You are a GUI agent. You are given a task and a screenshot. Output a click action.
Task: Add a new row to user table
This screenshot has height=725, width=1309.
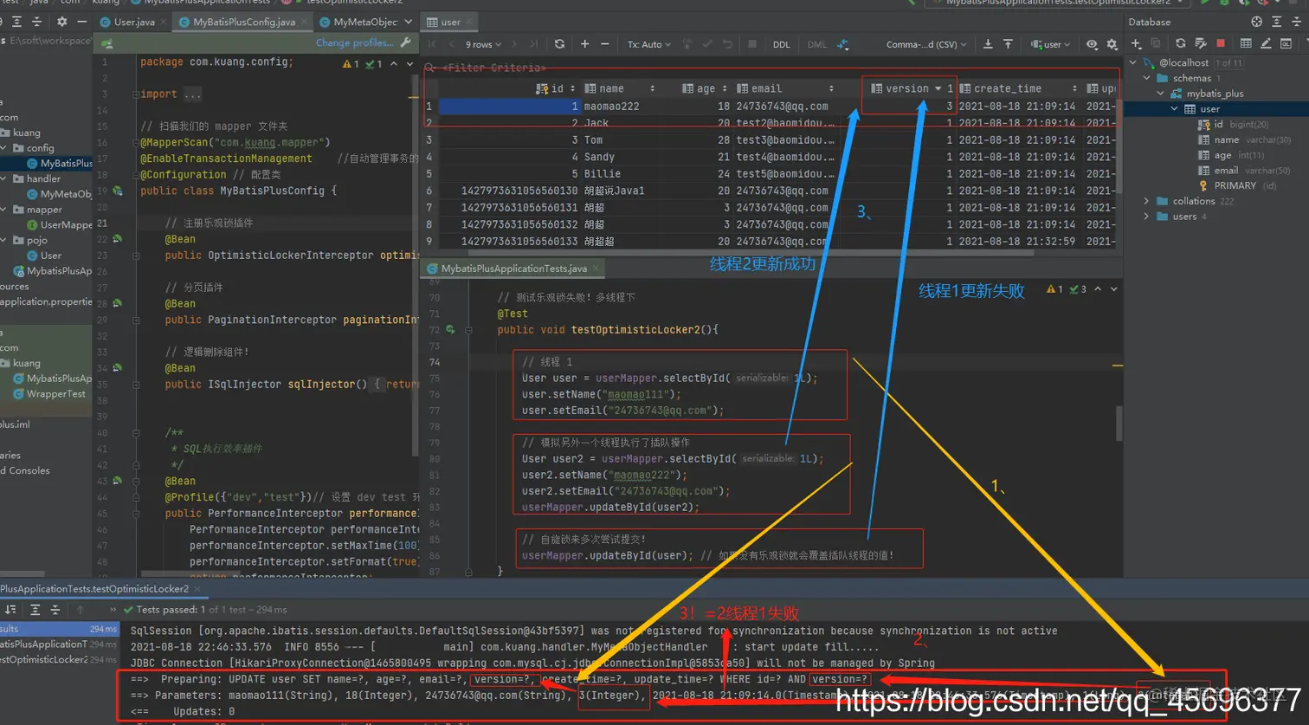(x=584, y=44)
